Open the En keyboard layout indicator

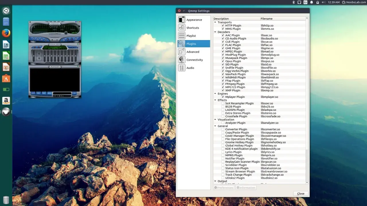pos(305,2)
